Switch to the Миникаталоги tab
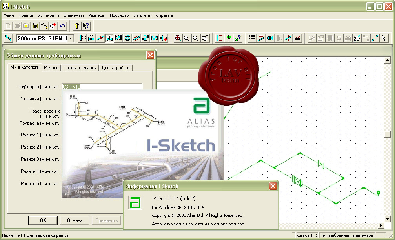 coord(25,67)
